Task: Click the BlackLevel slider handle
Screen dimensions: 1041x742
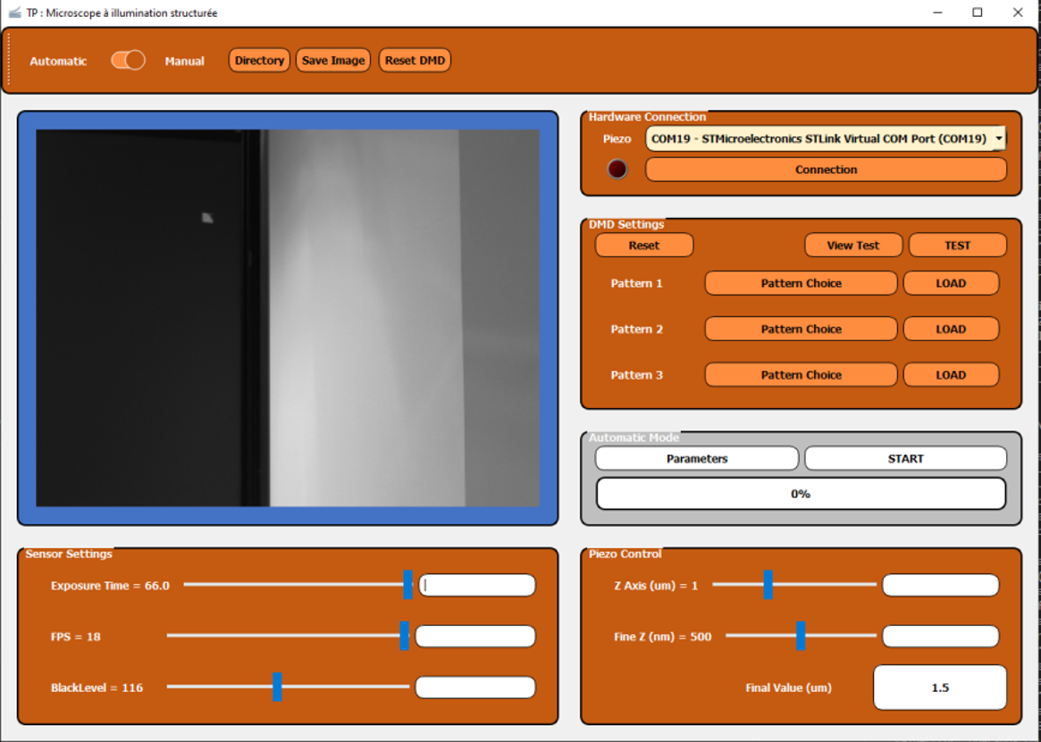Action: [x=278, y=687]
